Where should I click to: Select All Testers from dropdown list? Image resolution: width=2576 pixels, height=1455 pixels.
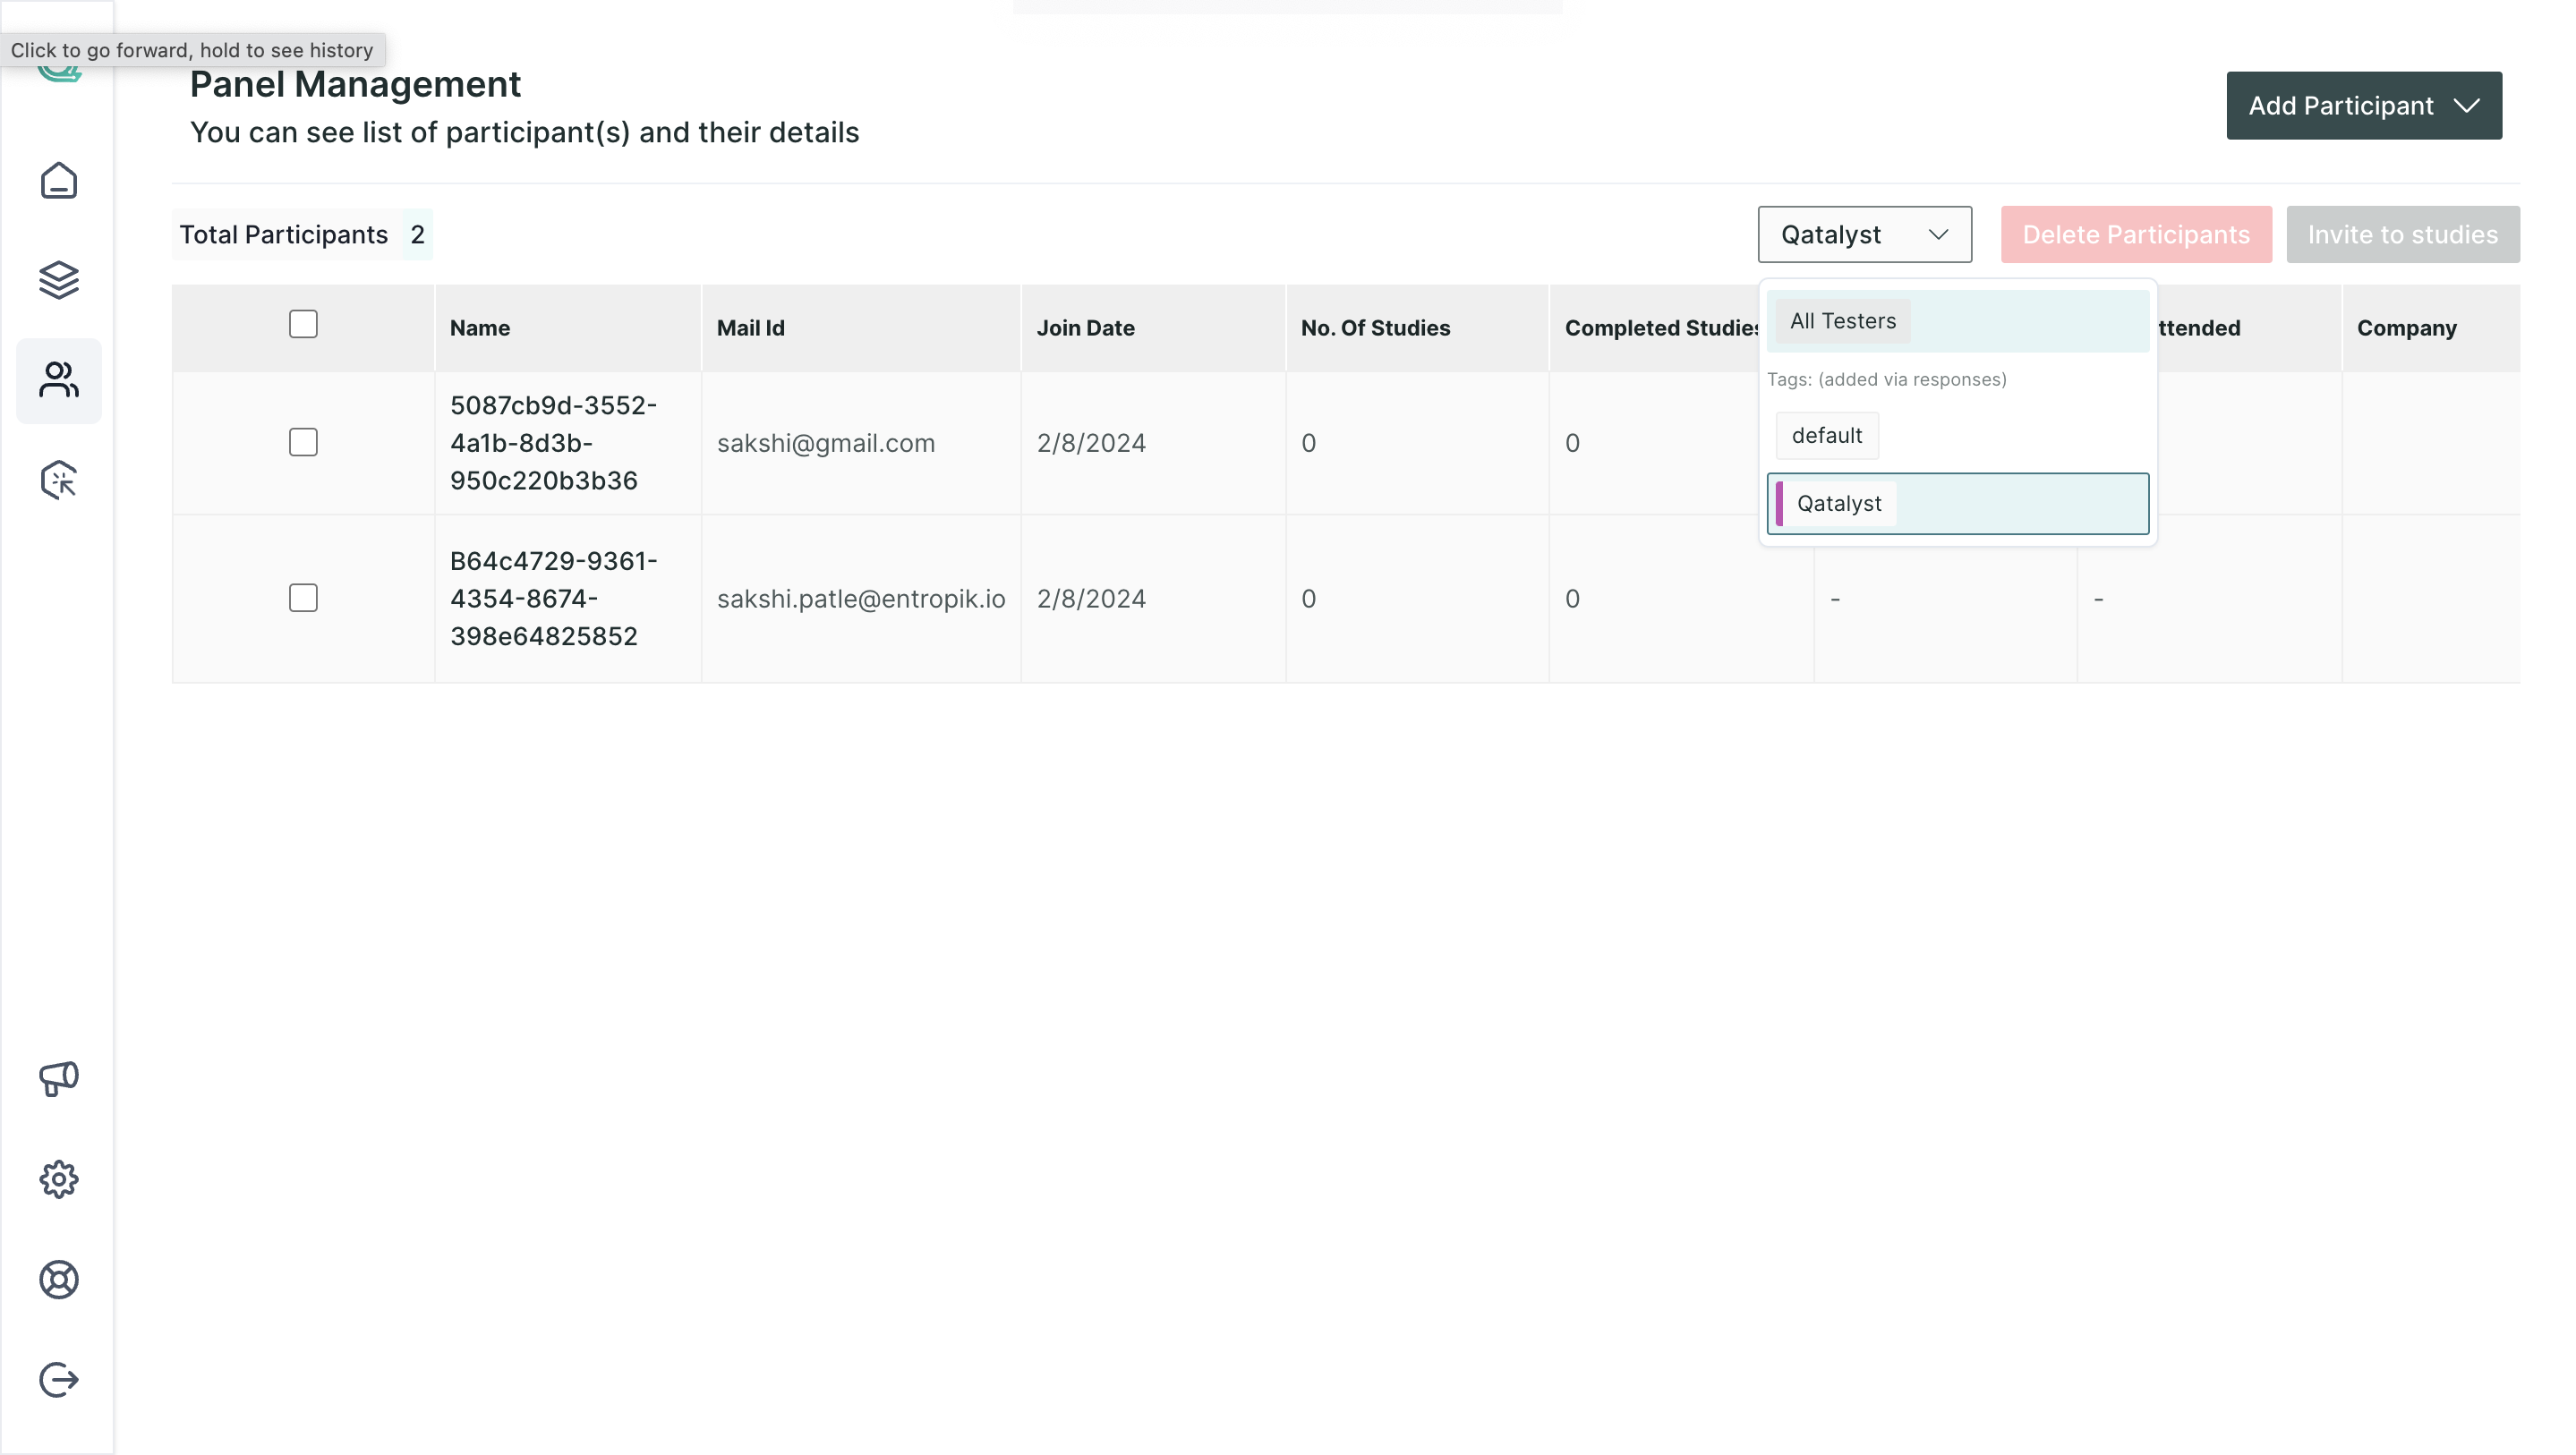pos(1842,321)
